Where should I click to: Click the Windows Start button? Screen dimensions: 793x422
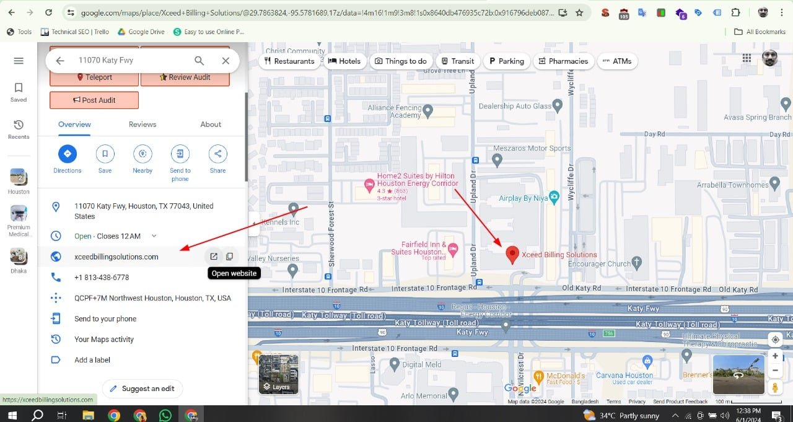[11, 415]
